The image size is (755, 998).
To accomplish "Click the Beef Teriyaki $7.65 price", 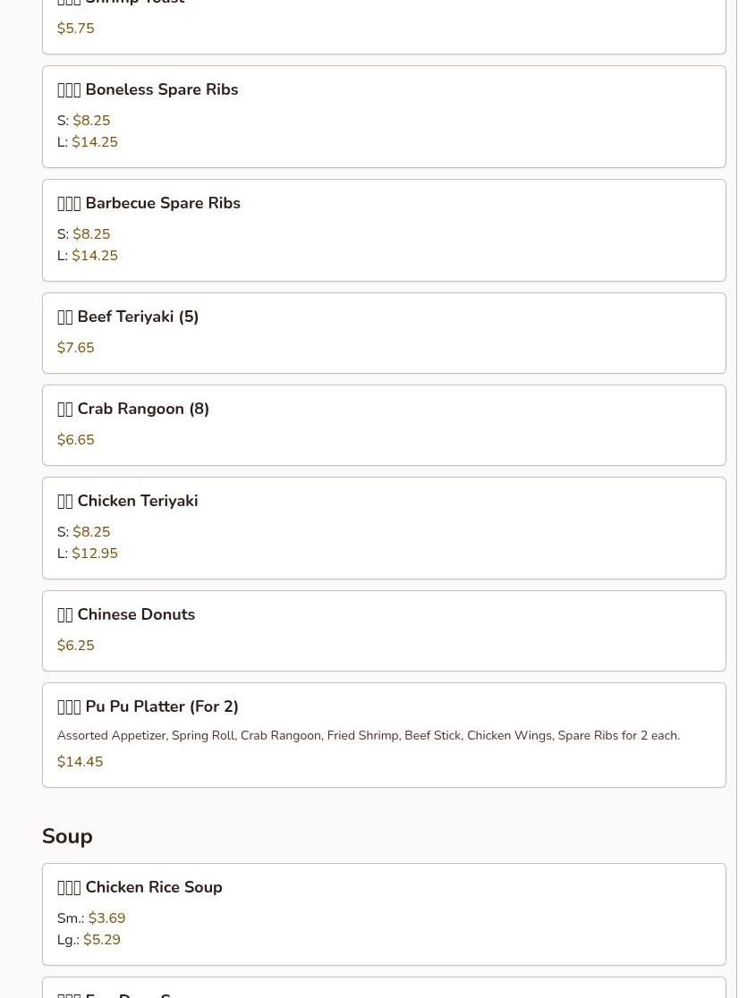I will 76,348.
